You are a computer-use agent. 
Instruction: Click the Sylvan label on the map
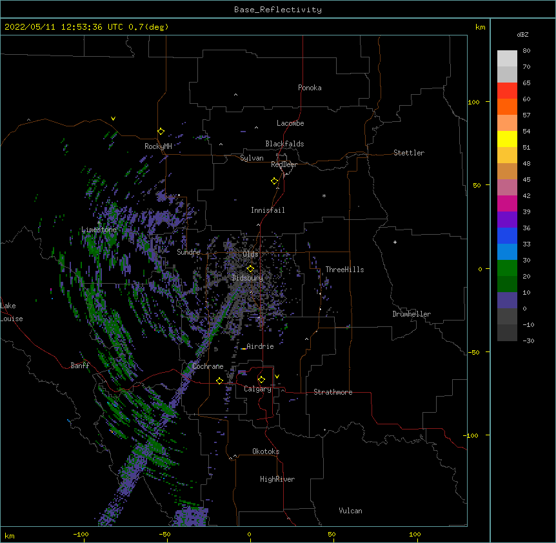[x=252, y=158]
